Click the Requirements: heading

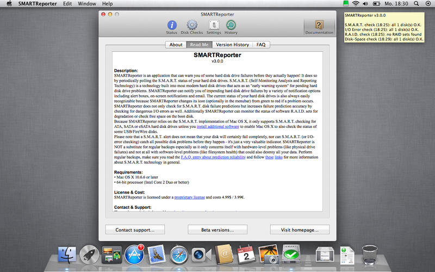(128, 172)
